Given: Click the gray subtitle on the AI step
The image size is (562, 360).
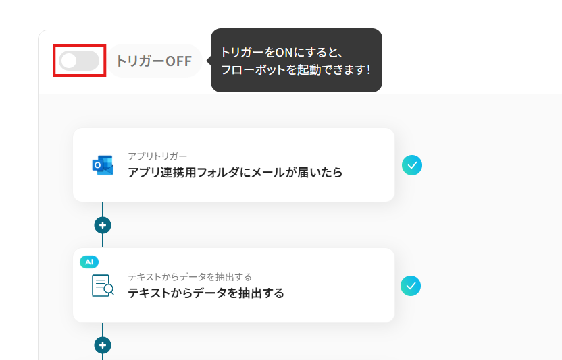Looking at the screenshot, I should [190, 277].
